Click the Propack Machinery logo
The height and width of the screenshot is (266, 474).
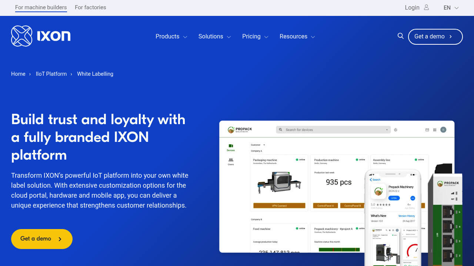click(x=240, y=130)
